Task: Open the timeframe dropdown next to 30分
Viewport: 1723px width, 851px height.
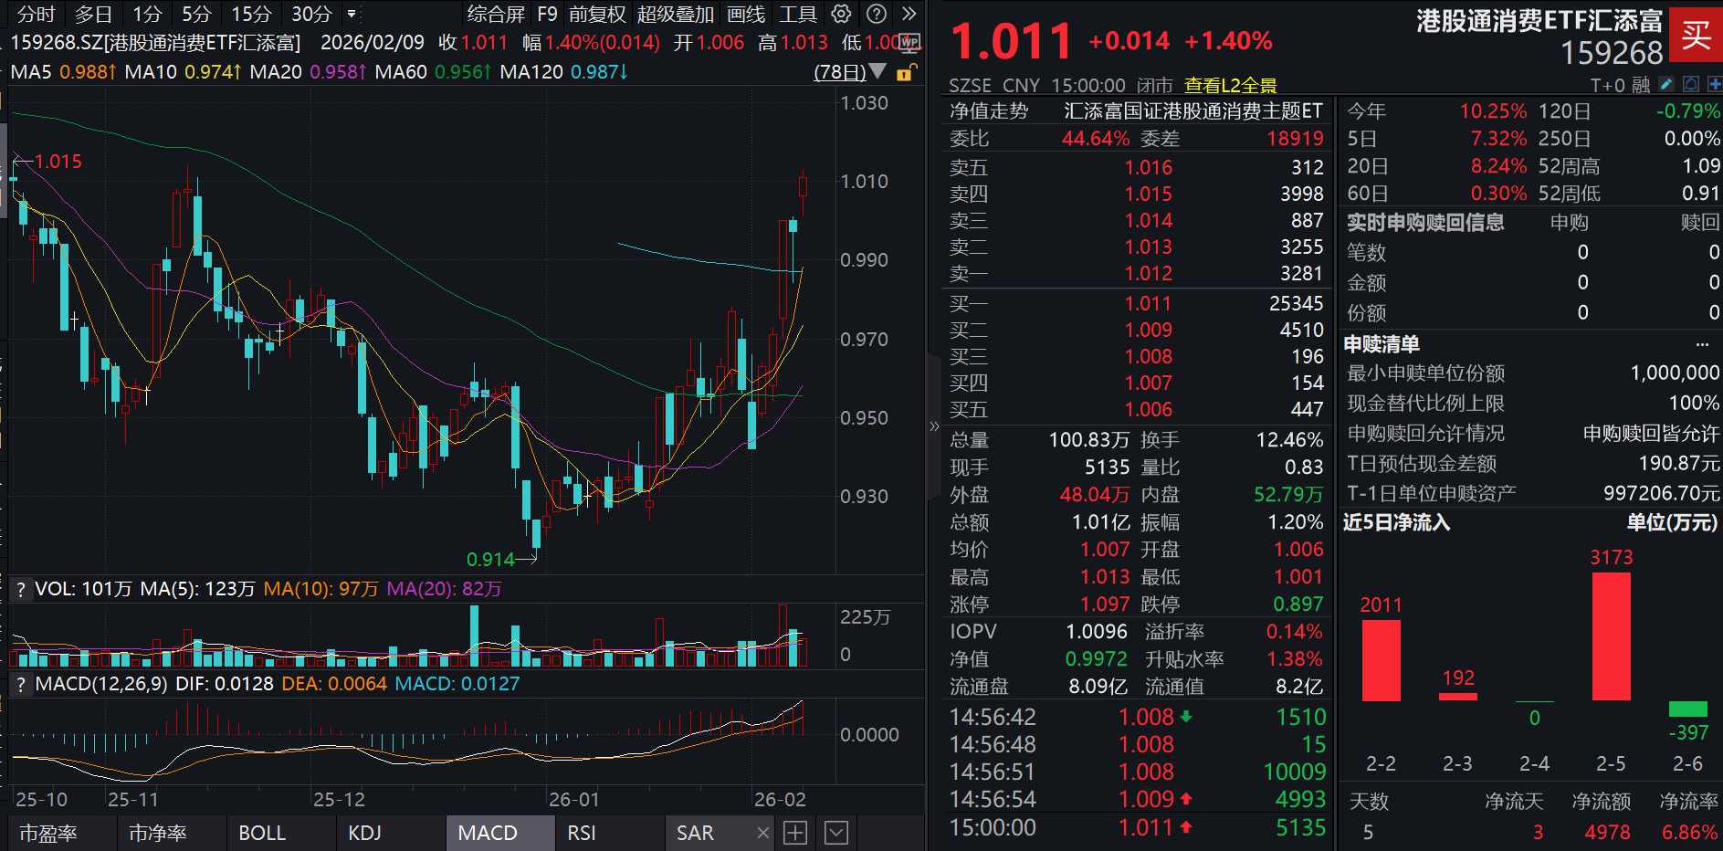Action: point(350,14)
